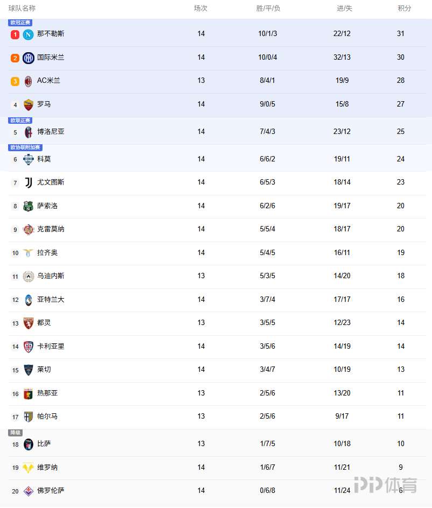Click the 降级 relegation zone label

15,433
